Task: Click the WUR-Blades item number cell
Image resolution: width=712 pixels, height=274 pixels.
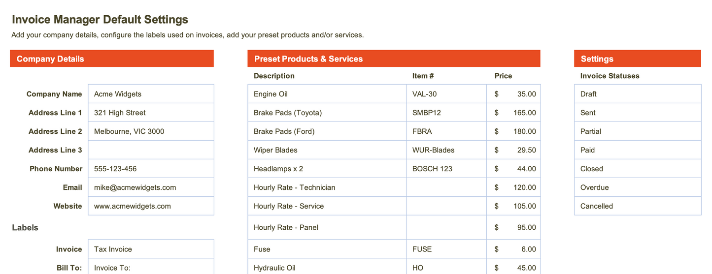Action: point(446,150)
